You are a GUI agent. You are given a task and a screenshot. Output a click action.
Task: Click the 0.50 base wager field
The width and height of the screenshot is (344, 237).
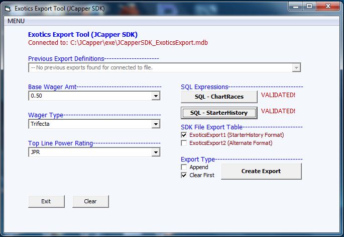point(90,96)
